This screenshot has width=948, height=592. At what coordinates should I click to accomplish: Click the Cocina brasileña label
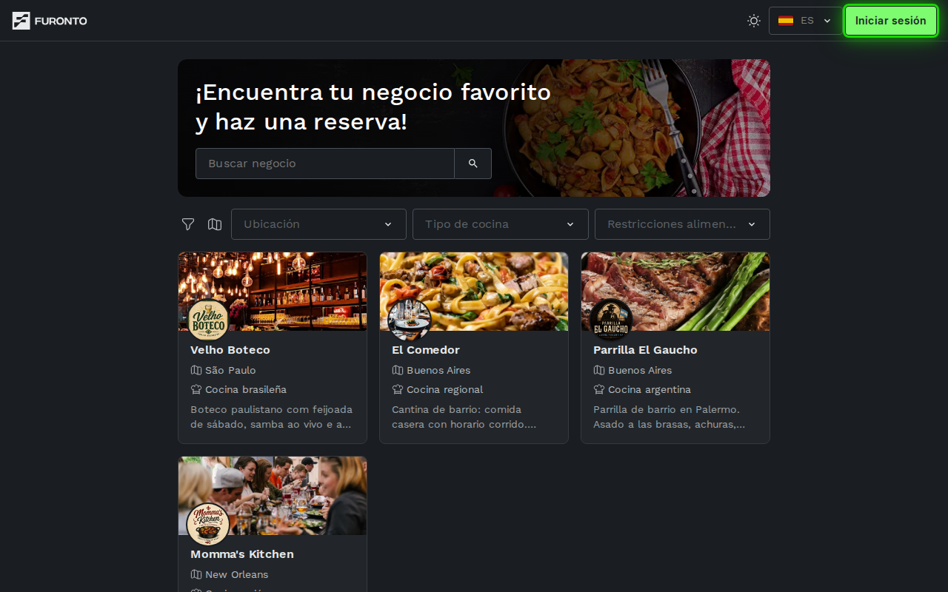[x=246, y=389]
